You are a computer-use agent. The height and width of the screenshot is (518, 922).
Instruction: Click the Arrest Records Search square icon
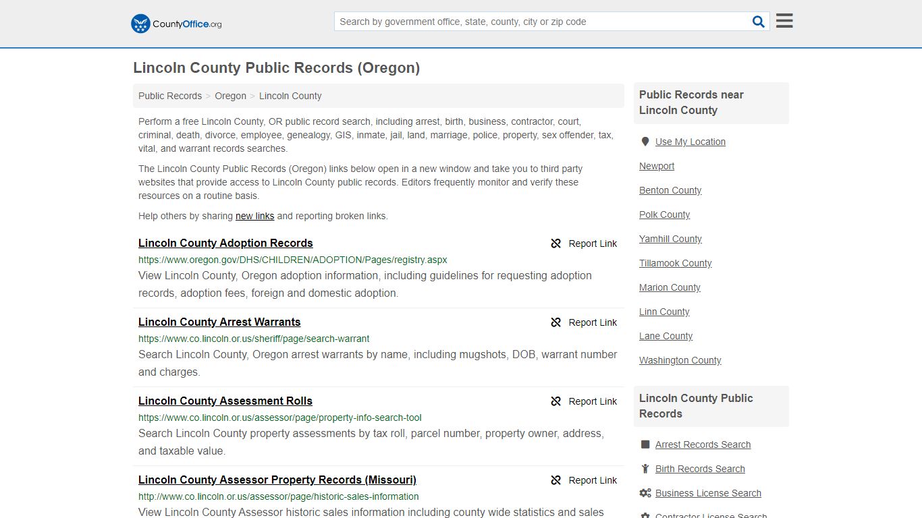click(645, 444)
